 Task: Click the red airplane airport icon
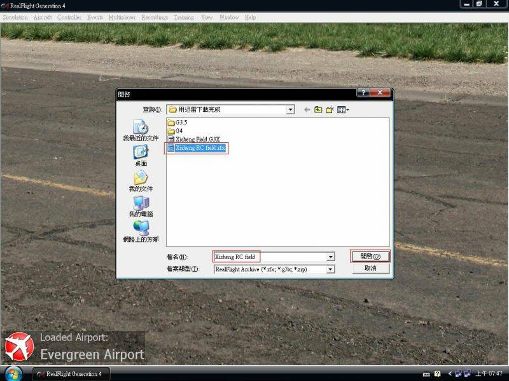[x=20, y=346]
